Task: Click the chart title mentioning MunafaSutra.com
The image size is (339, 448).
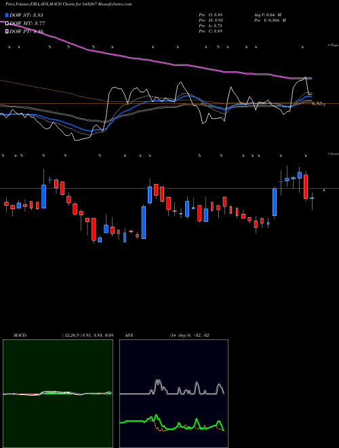Action: [x=68, y=4]
